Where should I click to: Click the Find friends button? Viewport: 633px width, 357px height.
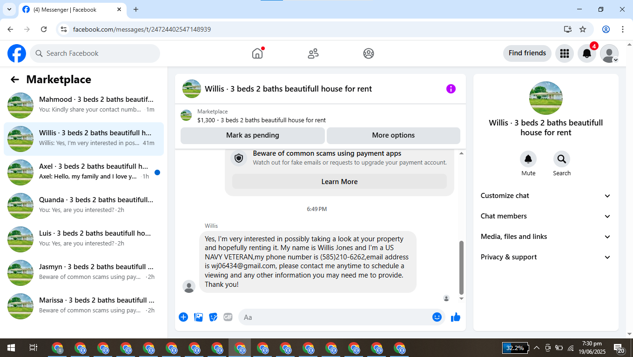click(527, 53)
